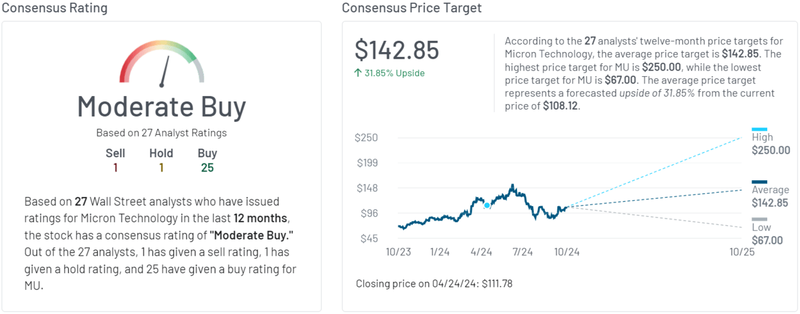Click the dark blue Average legend swatch
The height and width of the screenshot is (314, 800).
759,181
